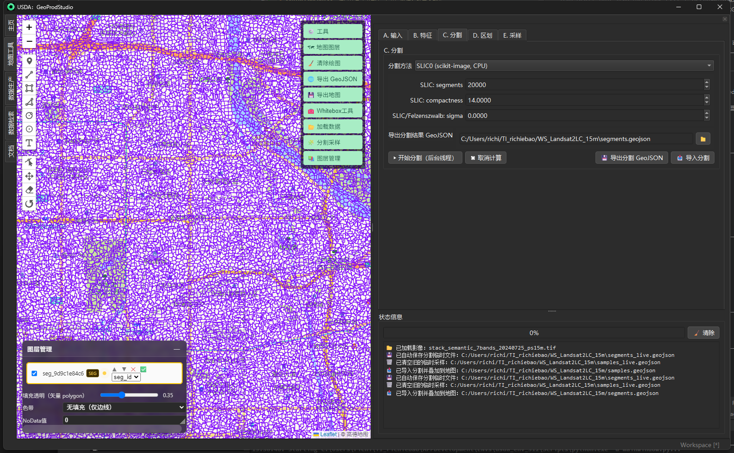
Task: Select the location marker drawing tool
Action: [29, 60]
